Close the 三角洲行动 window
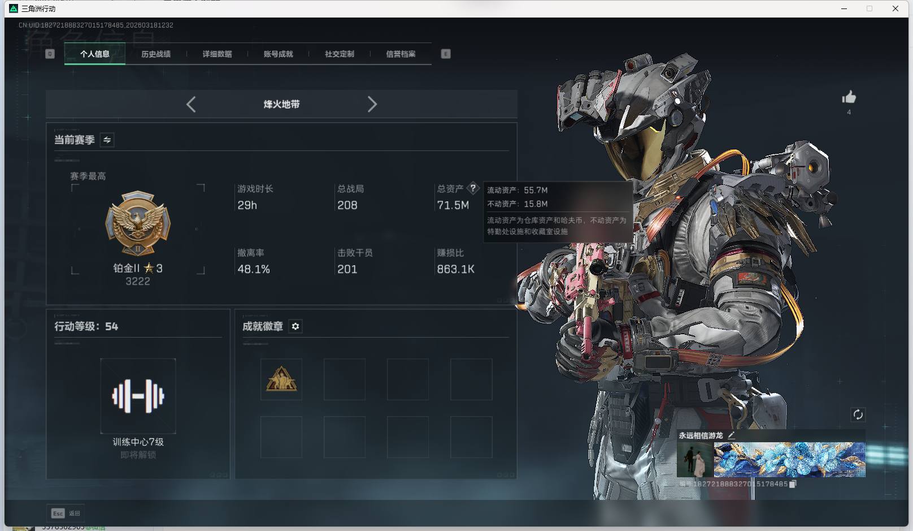 click(895, 8)
